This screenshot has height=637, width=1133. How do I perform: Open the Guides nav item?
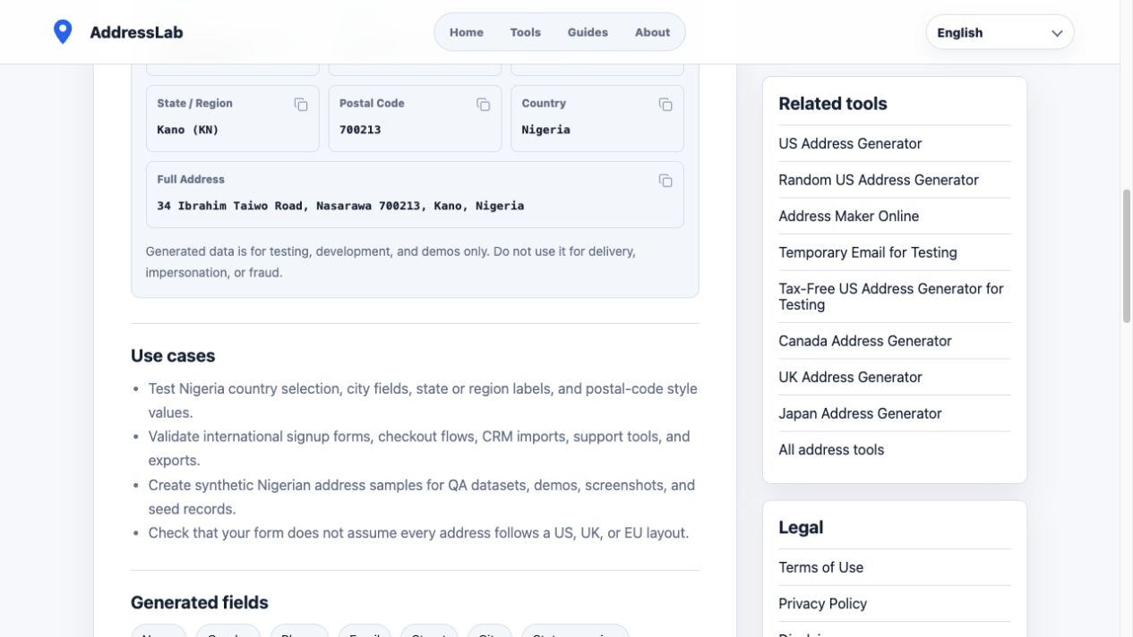click(x=588, y=32)
